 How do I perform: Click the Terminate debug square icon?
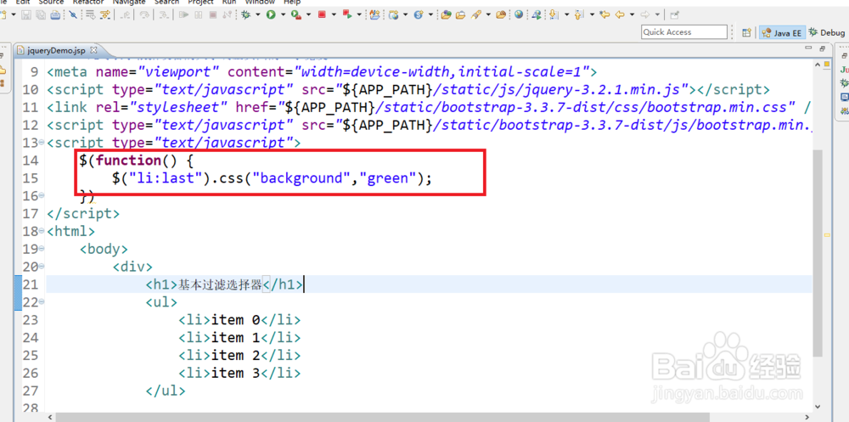(213, 14)
